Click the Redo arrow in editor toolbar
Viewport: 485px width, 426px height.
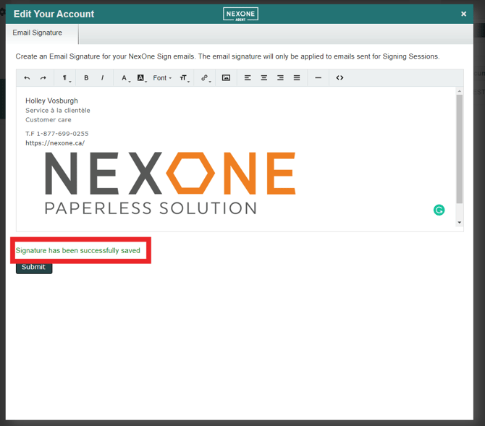click(43, 78)
